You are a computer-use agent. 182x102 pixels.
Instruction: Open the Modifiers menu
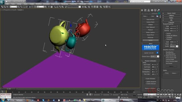(x=39, y=4)
